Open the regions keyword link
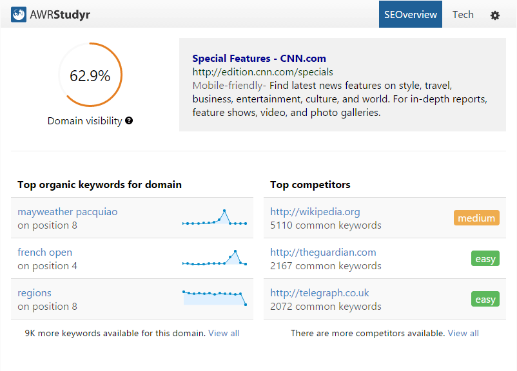The width and height of the screenshot is (517, 371). 34,292
